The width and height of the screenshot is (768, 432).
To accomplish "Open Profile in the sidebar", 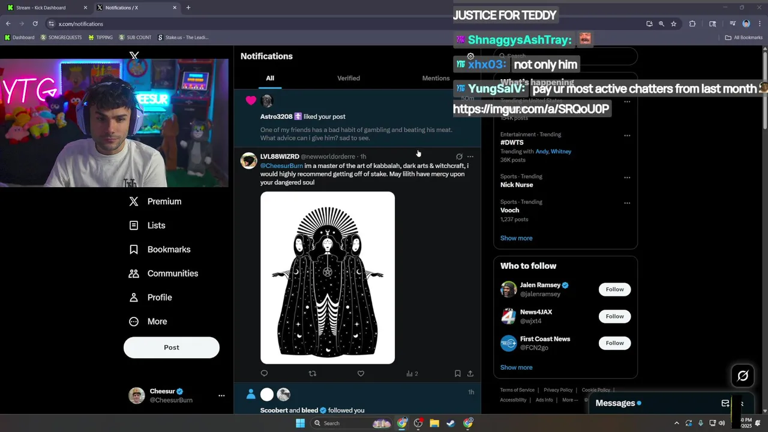I will click(x=151, y=298).
